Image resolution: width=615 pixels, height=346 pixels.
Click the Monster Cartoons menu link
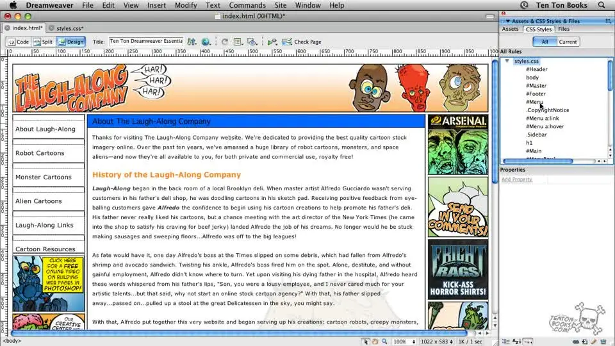click(x=44, y=177)
